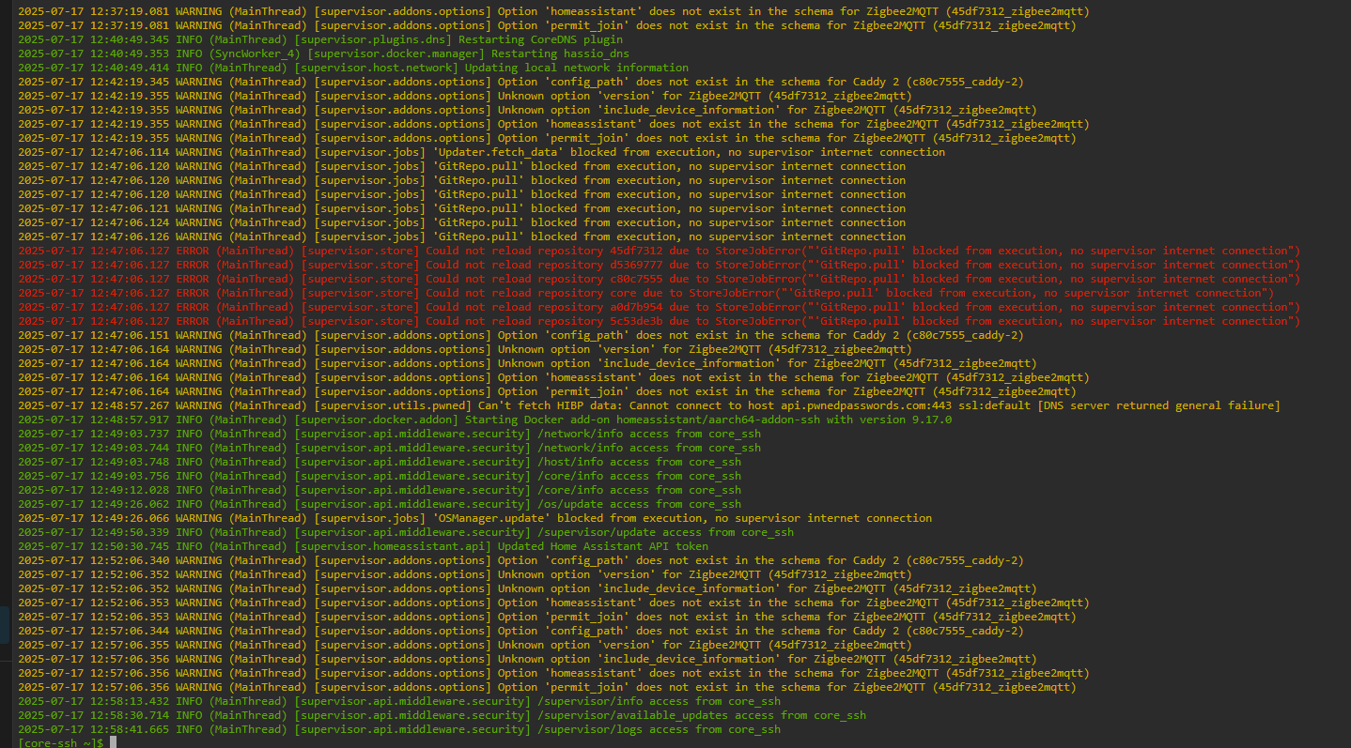Select the 12:52:06.352 'include_device_information' warning
Screen dimensions: 1351x748
(x=528, y=588)
